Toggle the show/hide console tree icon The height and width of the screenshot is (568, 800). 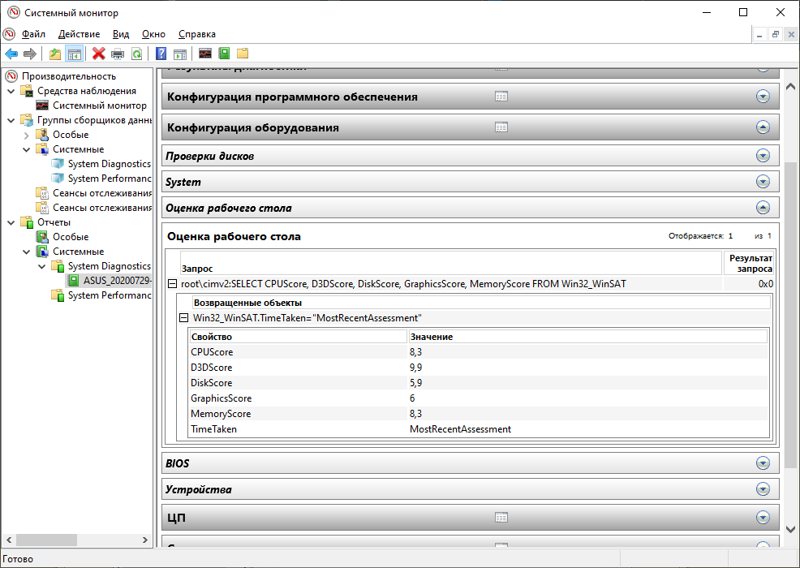click(x=75, y=54)
